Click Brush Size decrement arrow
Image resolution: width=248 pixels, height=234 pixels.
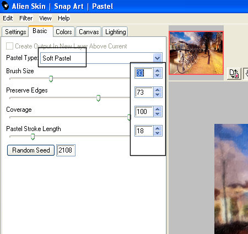click(158, 75)
